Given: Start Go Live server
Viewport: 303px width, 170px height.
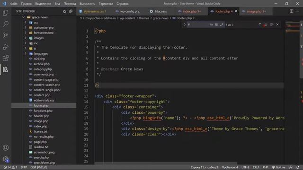Looking at the screenshot, I should pyautogui.click(x=278, y=167).
